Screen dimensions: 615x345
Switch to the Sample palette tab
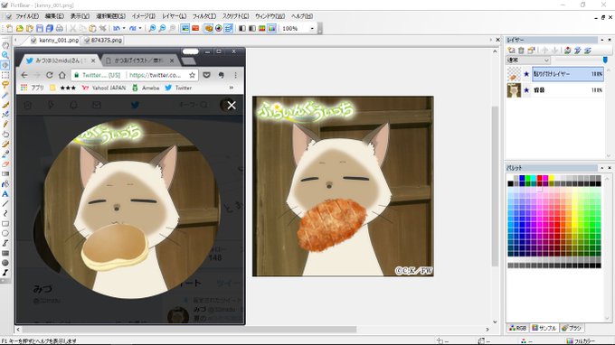tap(544, 328)
